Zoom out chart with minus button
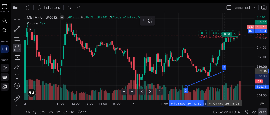The image size is (270, 115). coord(124,92)
